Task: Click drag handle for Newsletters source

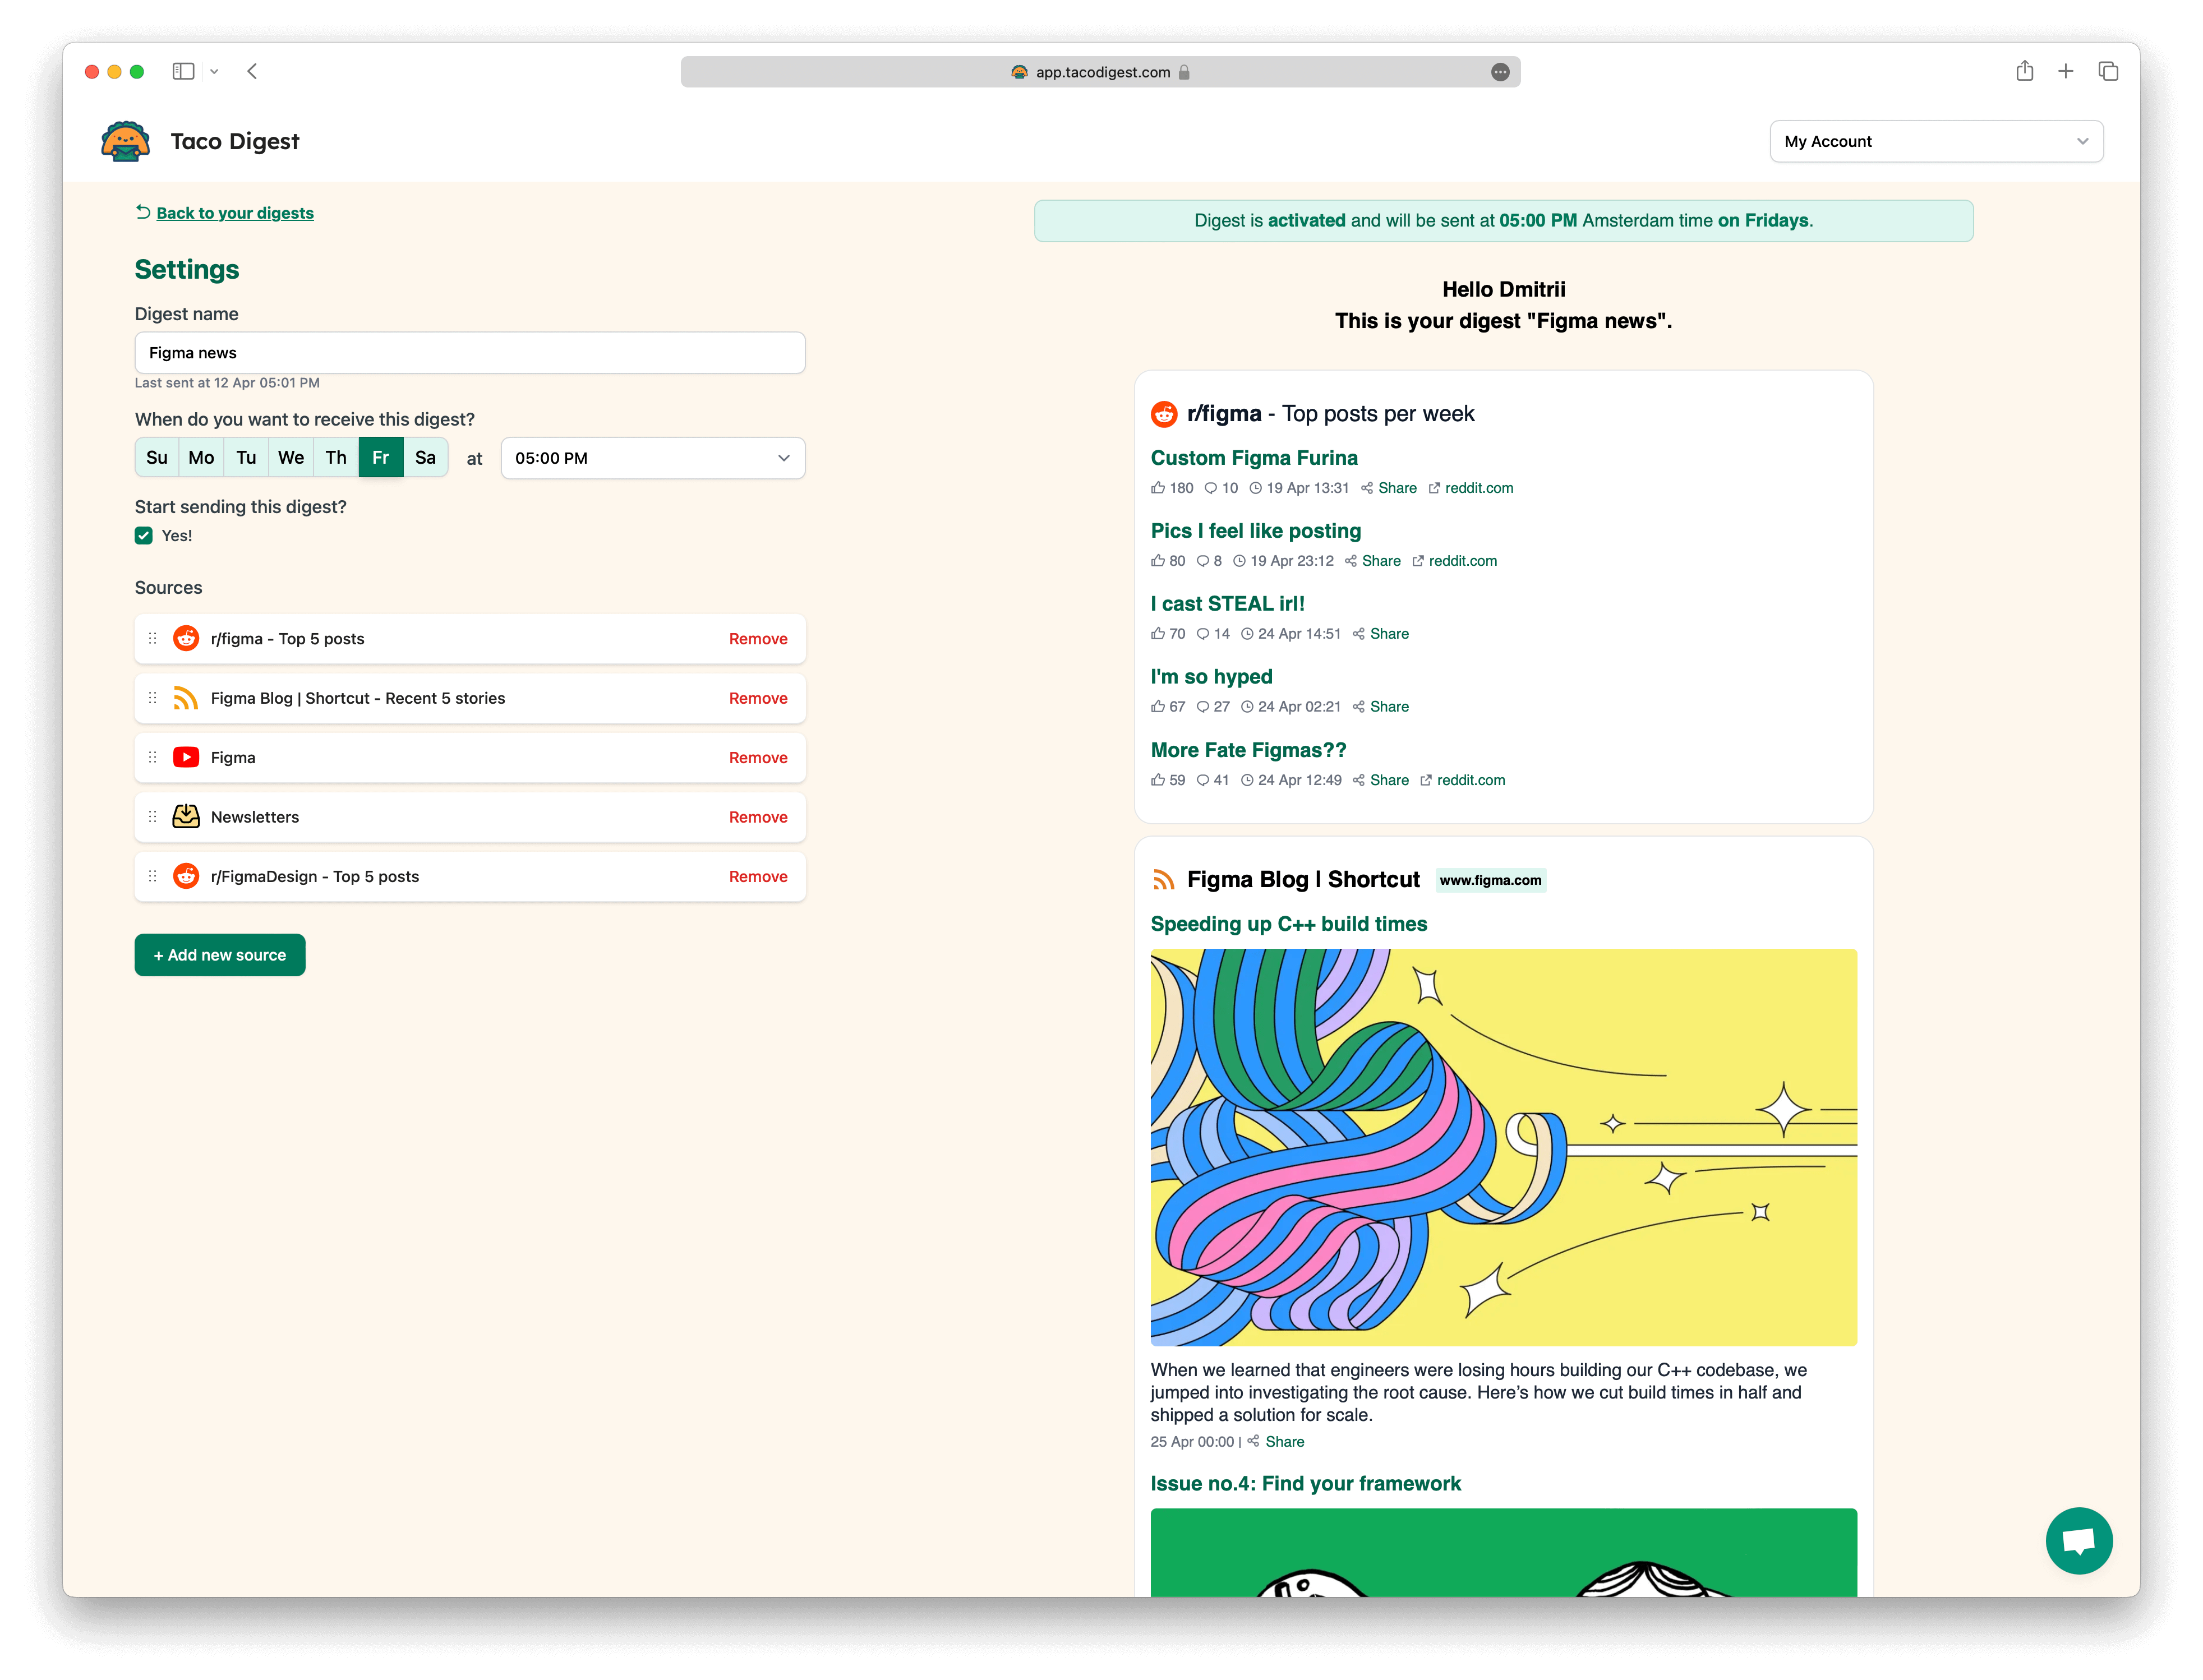Action: tap(153, 817)
